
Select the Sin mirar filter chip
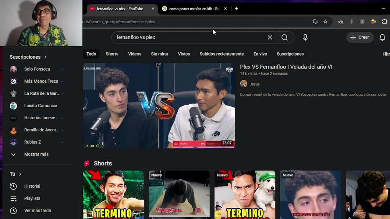(x=160, y=54)
